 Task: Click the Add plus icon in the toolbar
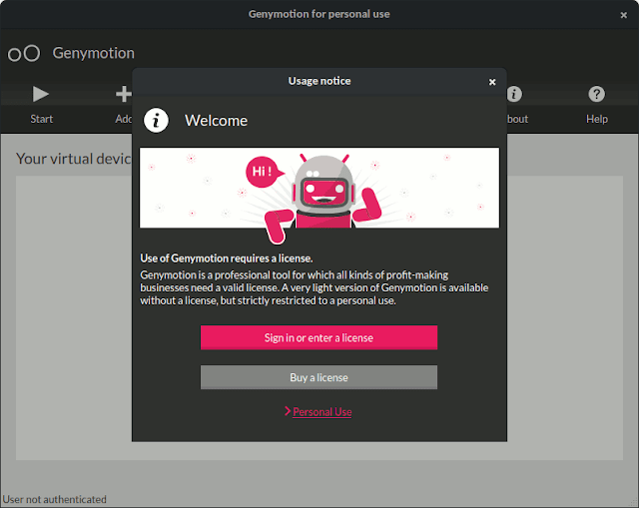pyautogui.click(x=124, y=94)
